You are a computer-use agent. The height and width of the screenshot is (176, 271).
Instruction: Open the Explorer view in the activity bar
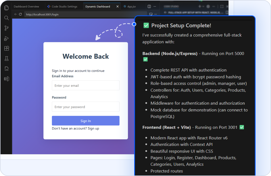pos(7,8)
